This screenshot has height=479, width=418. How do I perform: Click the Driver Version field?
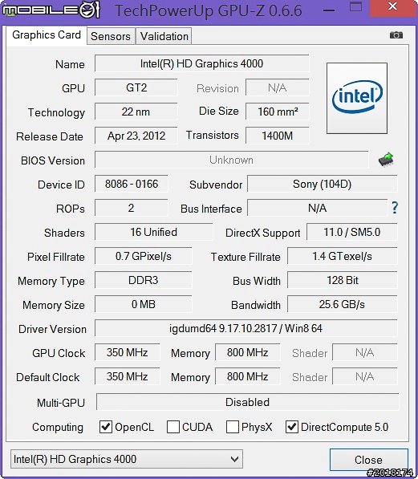(246, 328)
